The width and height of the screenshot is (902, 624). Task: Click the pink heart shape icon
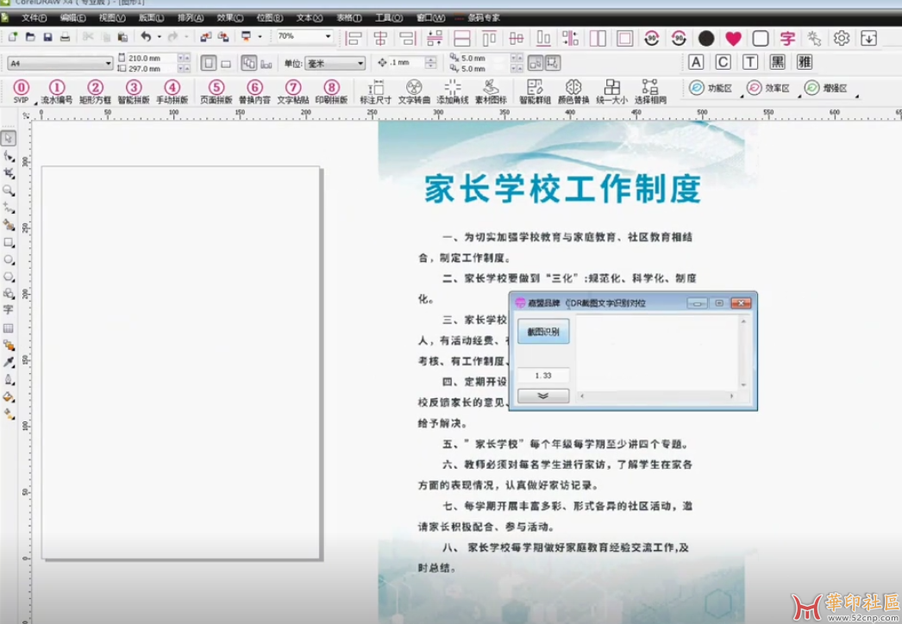click(x=733, y=39)
